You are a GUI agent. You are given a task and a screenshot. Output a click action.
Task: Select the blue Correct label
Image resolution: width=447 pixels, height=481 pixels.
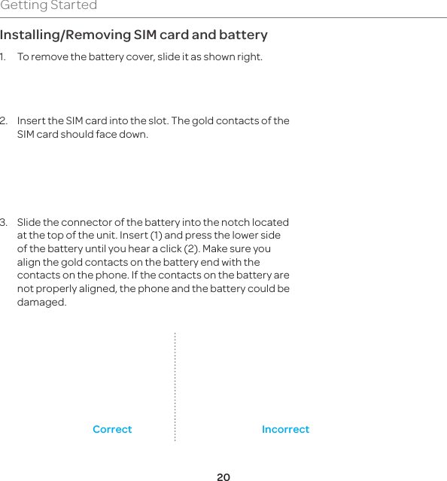click(112, 429)
